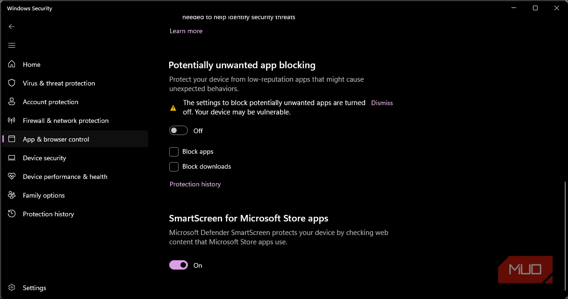Check the Block apps checkbox
Screen dimensions: 568x299
174,152
